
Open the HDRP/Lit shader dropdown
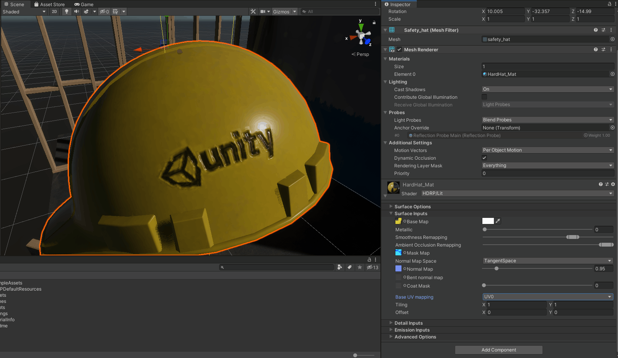click(518, 193)
